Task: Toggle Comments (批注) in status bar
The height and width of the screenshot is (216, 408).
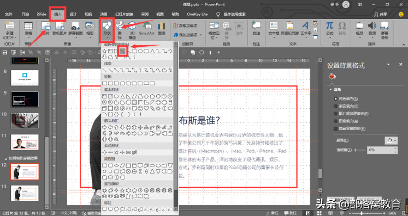Action: click(x=291, y=213)
